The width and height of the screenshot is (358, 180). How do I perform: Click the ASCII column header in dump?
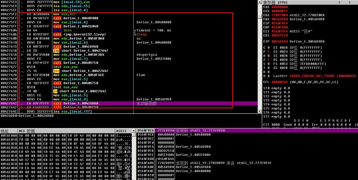pos(121,131)
